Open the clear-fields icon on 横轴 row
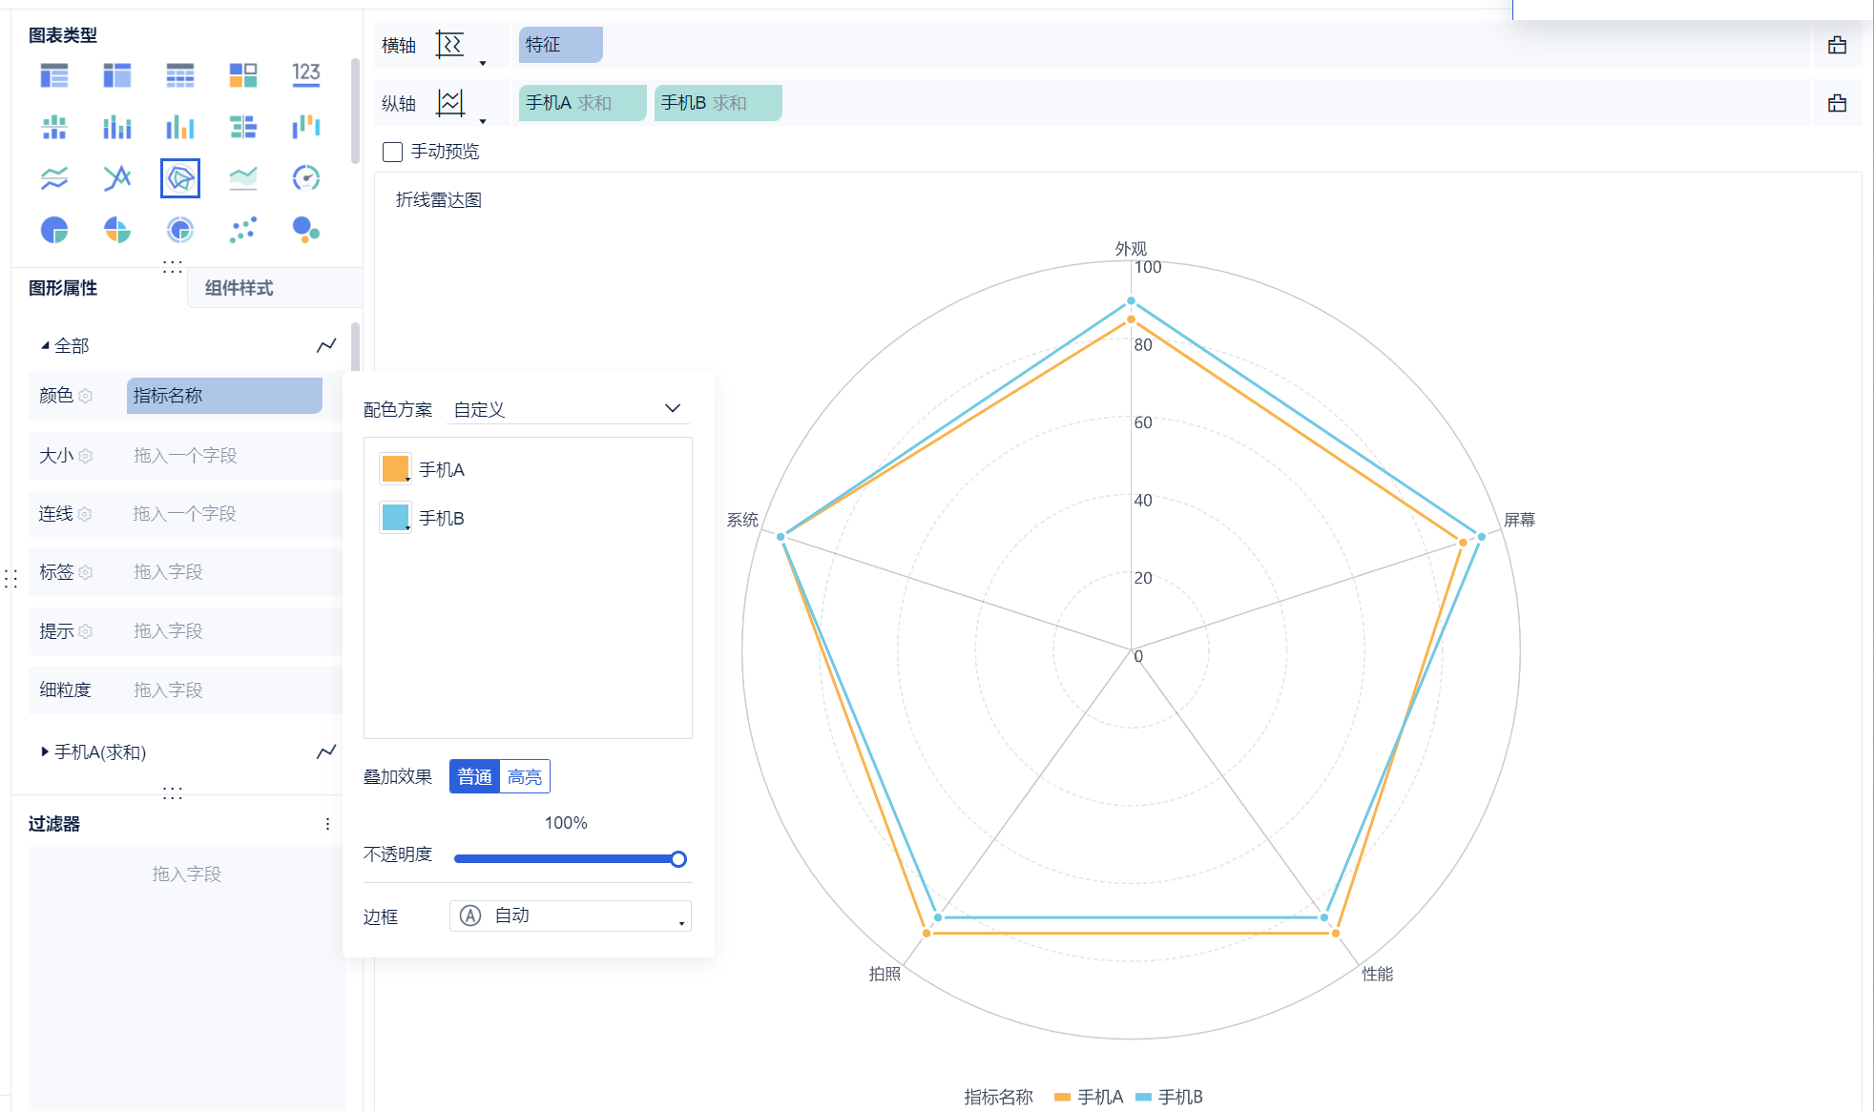 tap(1837, 45)
